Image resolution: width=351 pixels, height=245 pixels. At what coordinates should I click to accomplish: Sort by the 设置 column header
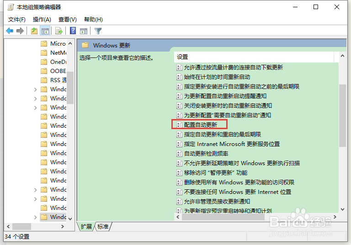pyautogui.click(x=254, y=57)
